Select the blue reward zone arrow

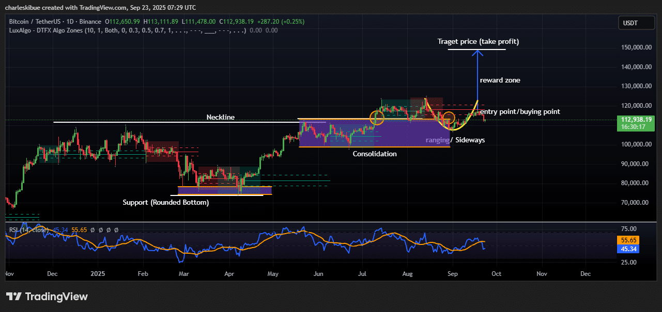[478, 77]
